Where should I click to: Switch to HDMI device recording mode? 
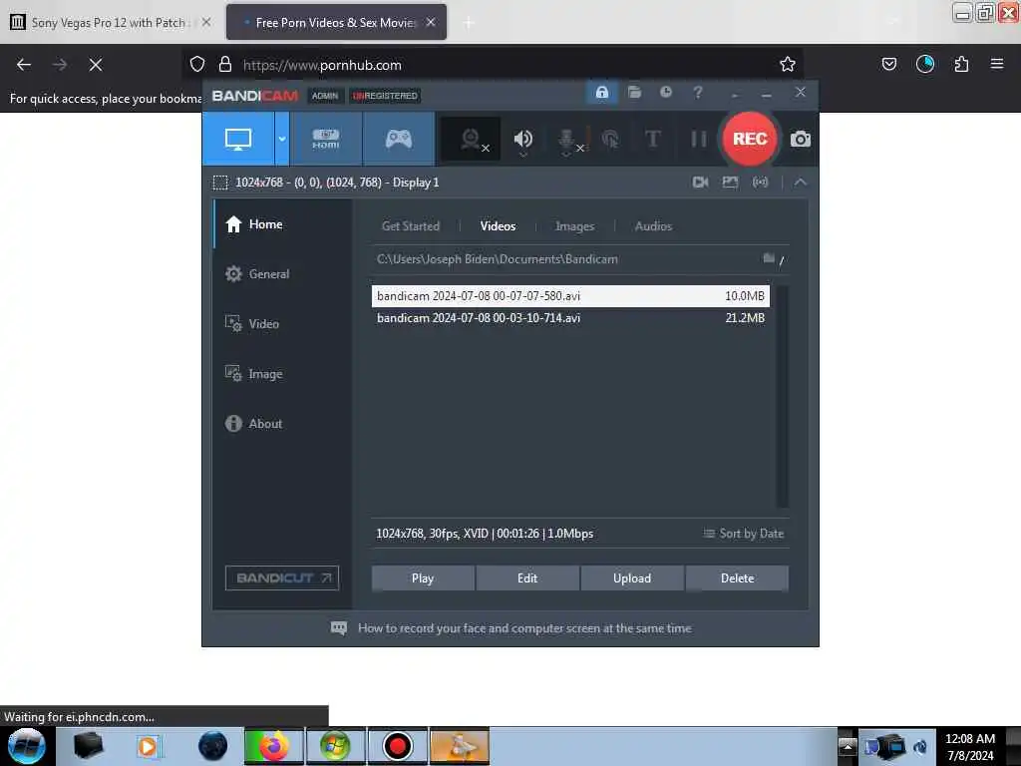[x=326, y=139]
